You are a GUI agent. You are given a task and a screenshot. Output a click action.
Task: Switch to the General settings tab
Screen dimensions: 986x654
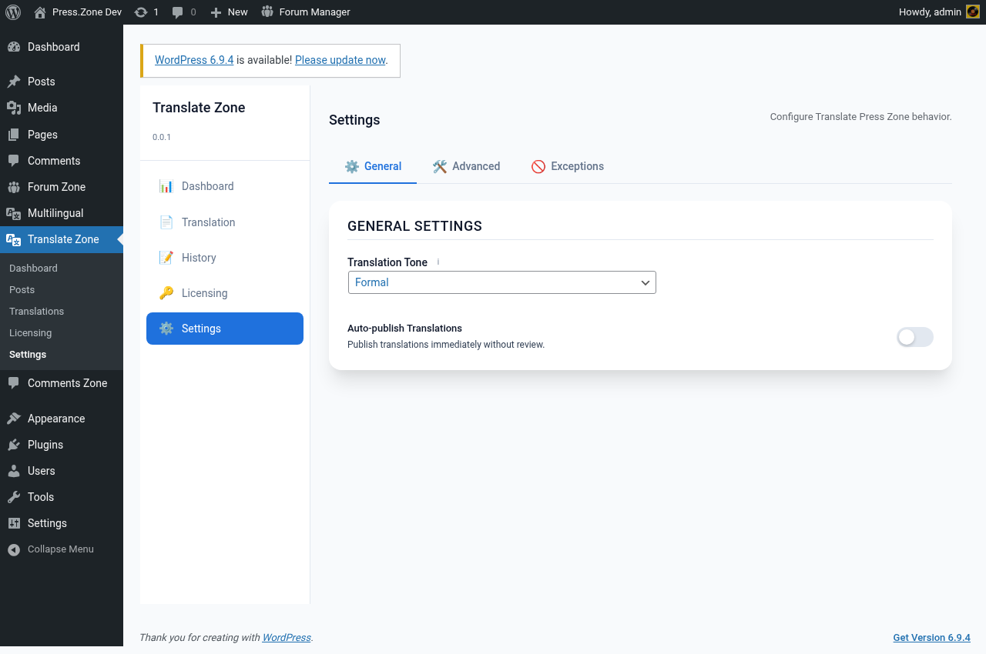pos(373,166)
